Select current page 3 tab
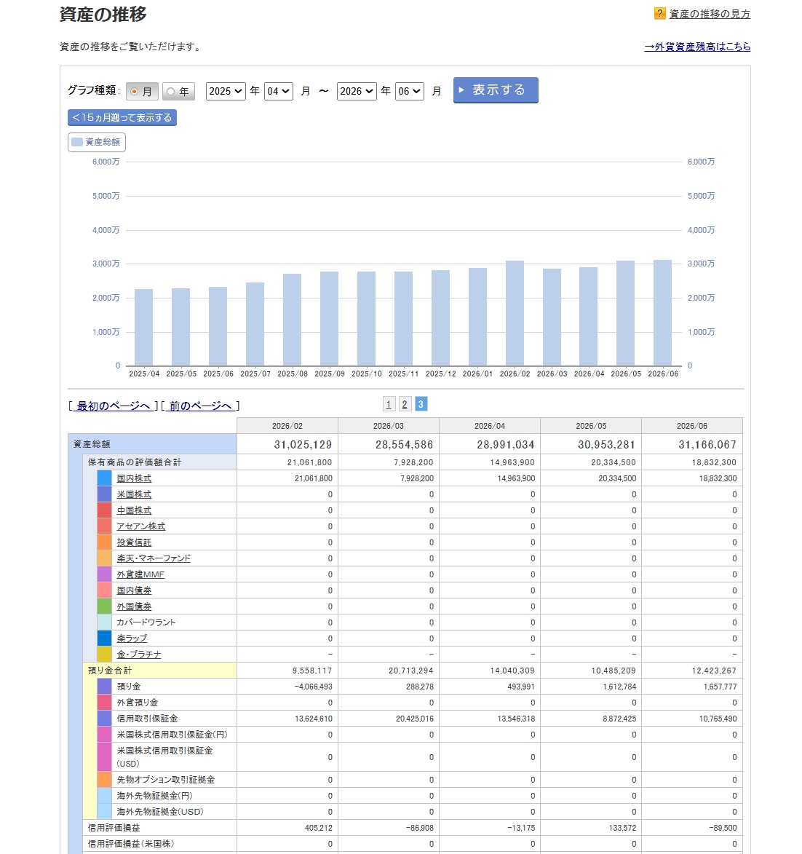Viewport: 802px width, 854px height. pyautogui.click(x=421, y=404)
